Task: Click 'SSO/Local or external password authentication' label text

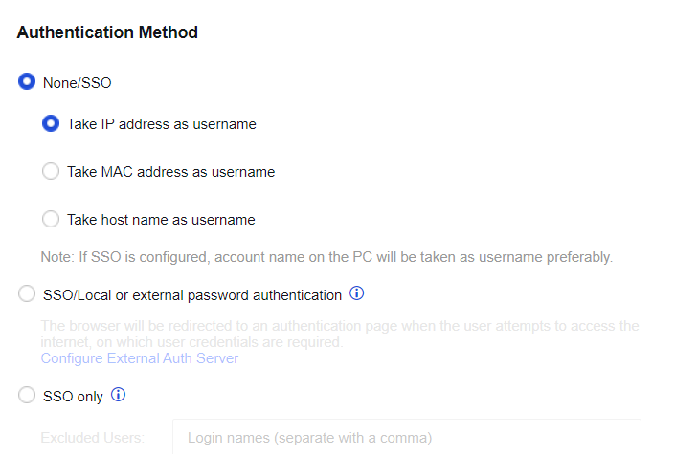Action: pyautogui.click(x=192, y=295)
